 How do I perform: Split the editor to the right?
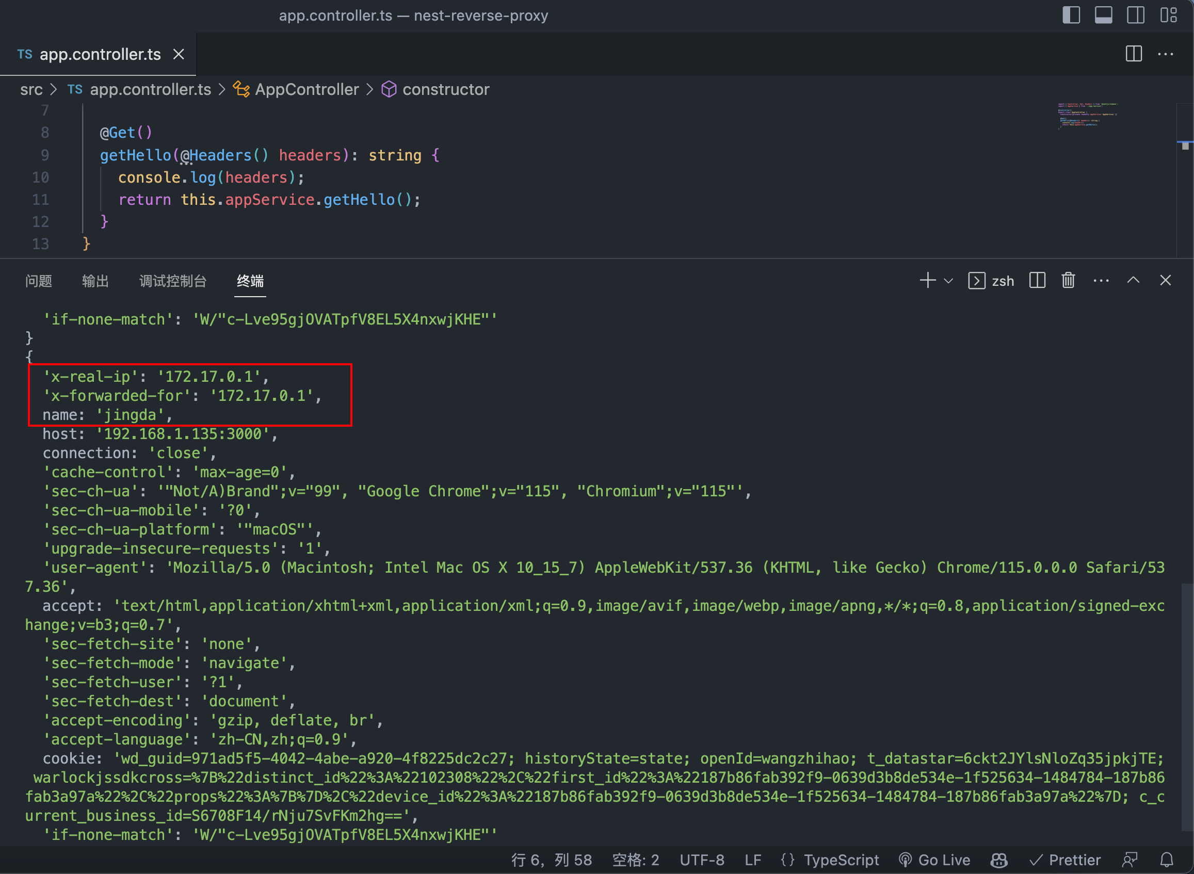click(1133, 54)
